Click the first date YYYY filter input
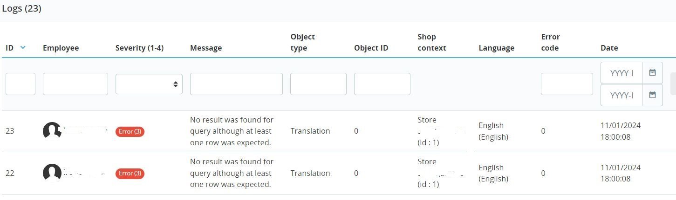The height and width of the screenshot is (200, 676). [x=621, y=73]
